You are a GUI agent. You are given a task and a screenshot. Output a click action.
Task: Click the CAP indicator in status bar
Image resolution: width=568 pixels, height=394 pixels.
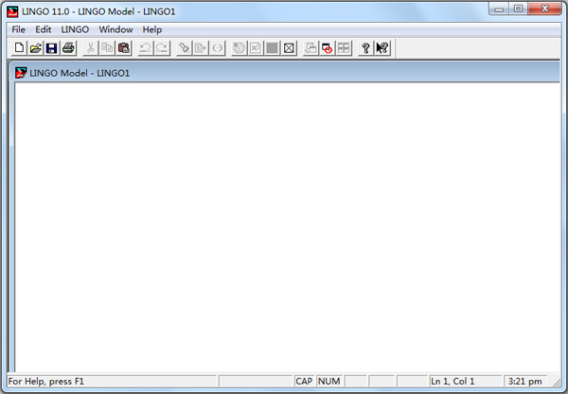304,382
